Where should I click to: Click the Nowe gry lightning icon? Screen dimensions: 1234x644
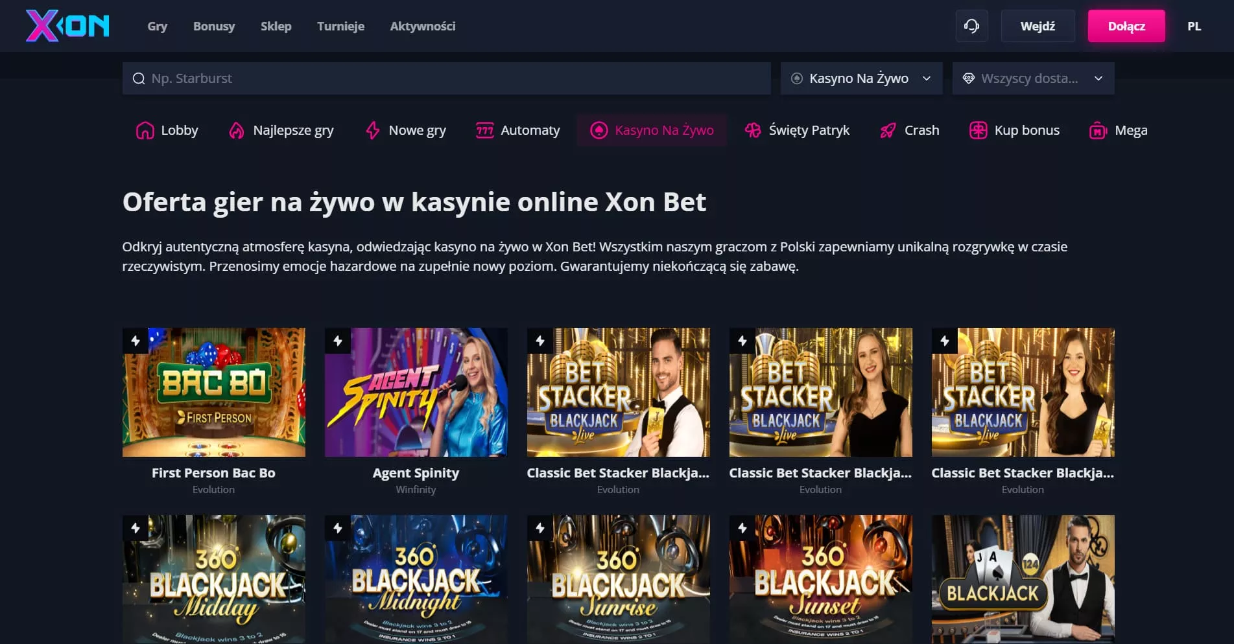372,130
